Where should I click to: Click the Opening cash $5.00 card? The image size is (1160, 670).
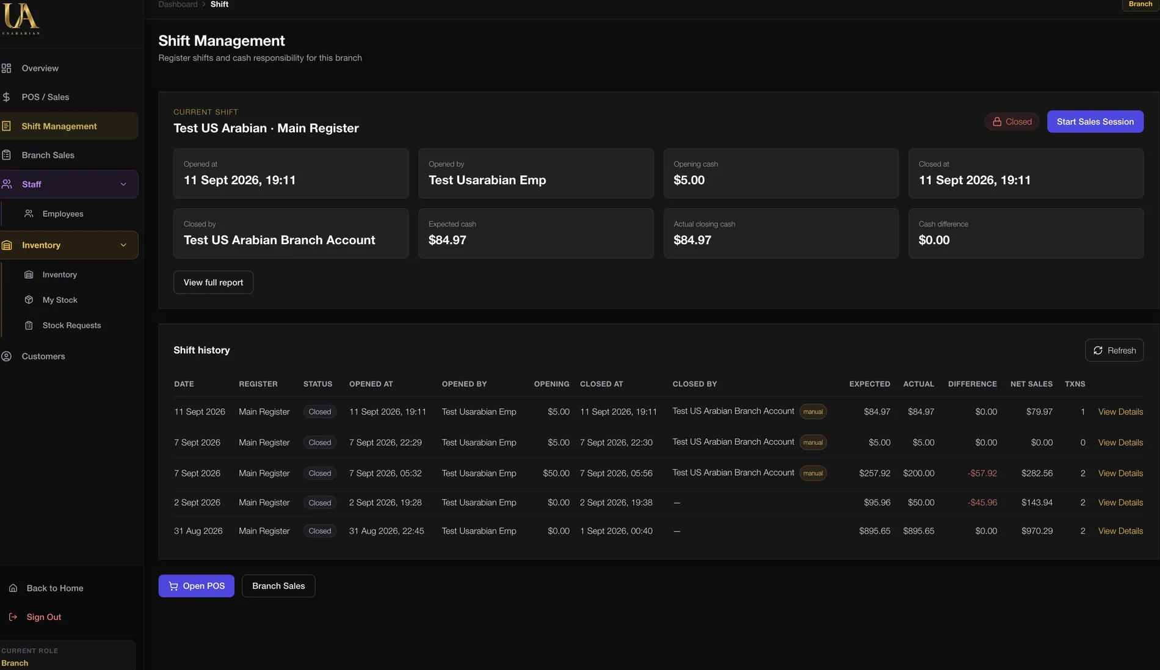(781, 173)
